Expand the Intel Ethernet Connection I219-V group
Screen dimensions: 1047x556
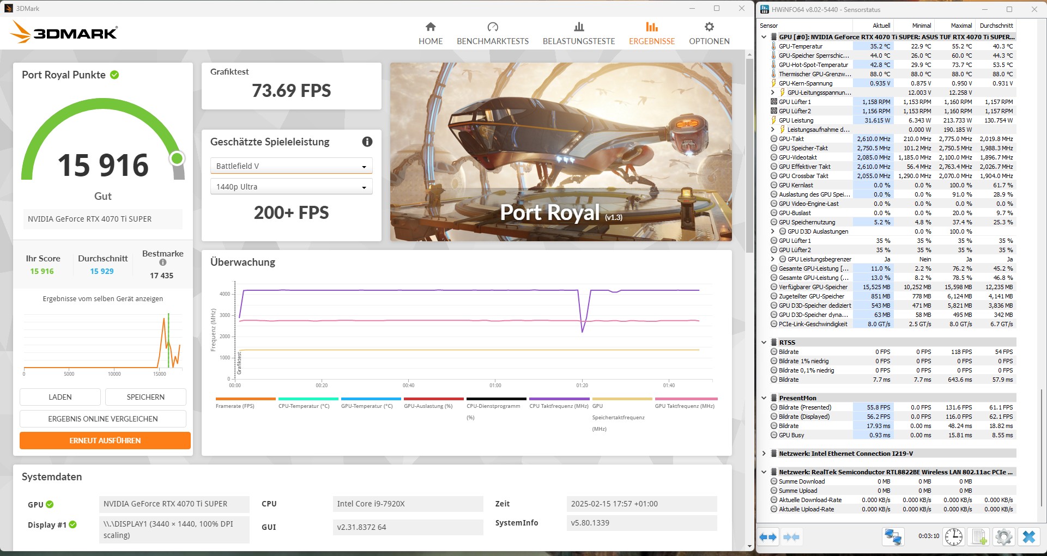tap(764, 454)
